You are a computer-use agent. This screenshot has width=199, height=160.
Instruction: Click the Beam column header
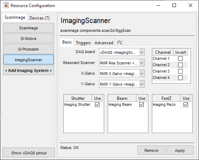tap(122, 98)
